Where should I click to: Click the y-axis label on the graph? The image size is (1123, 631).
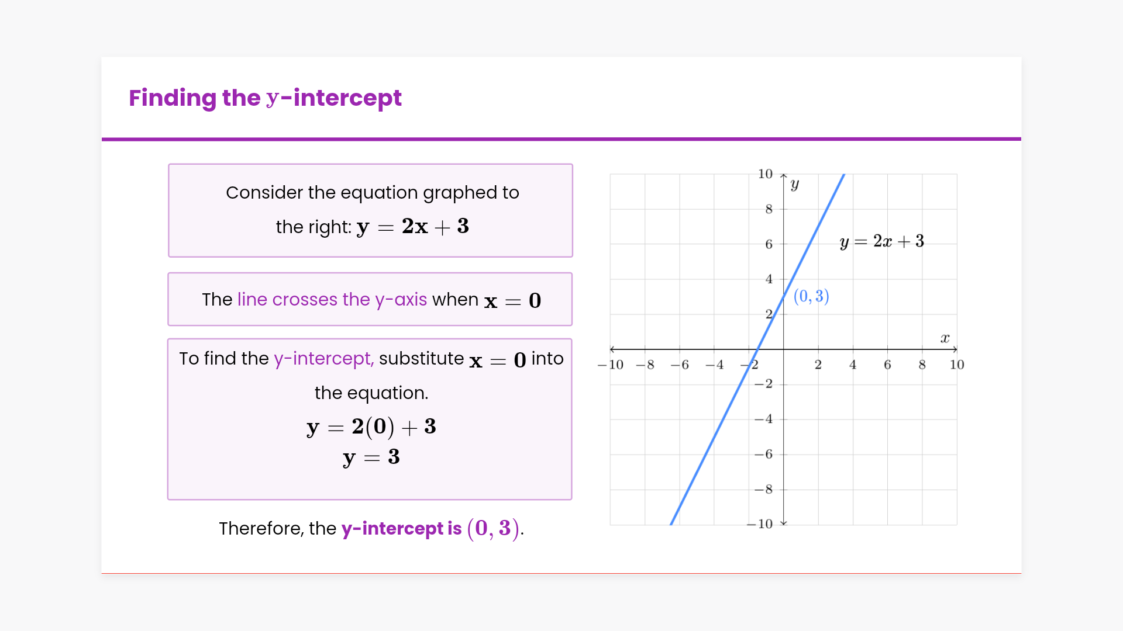tap(794, 185)
